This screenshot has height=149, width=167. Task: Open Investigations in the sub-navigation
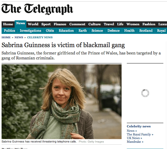point(31,31)
